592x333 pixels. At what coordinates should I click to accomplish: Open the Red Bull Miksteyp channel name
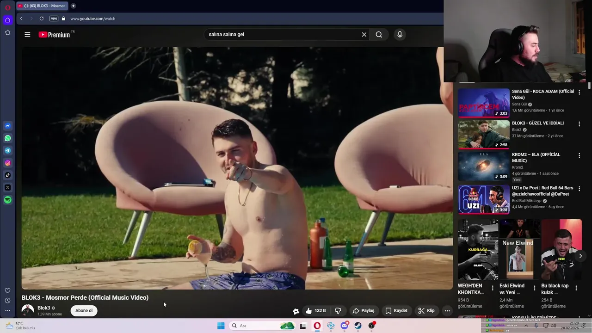526,201
